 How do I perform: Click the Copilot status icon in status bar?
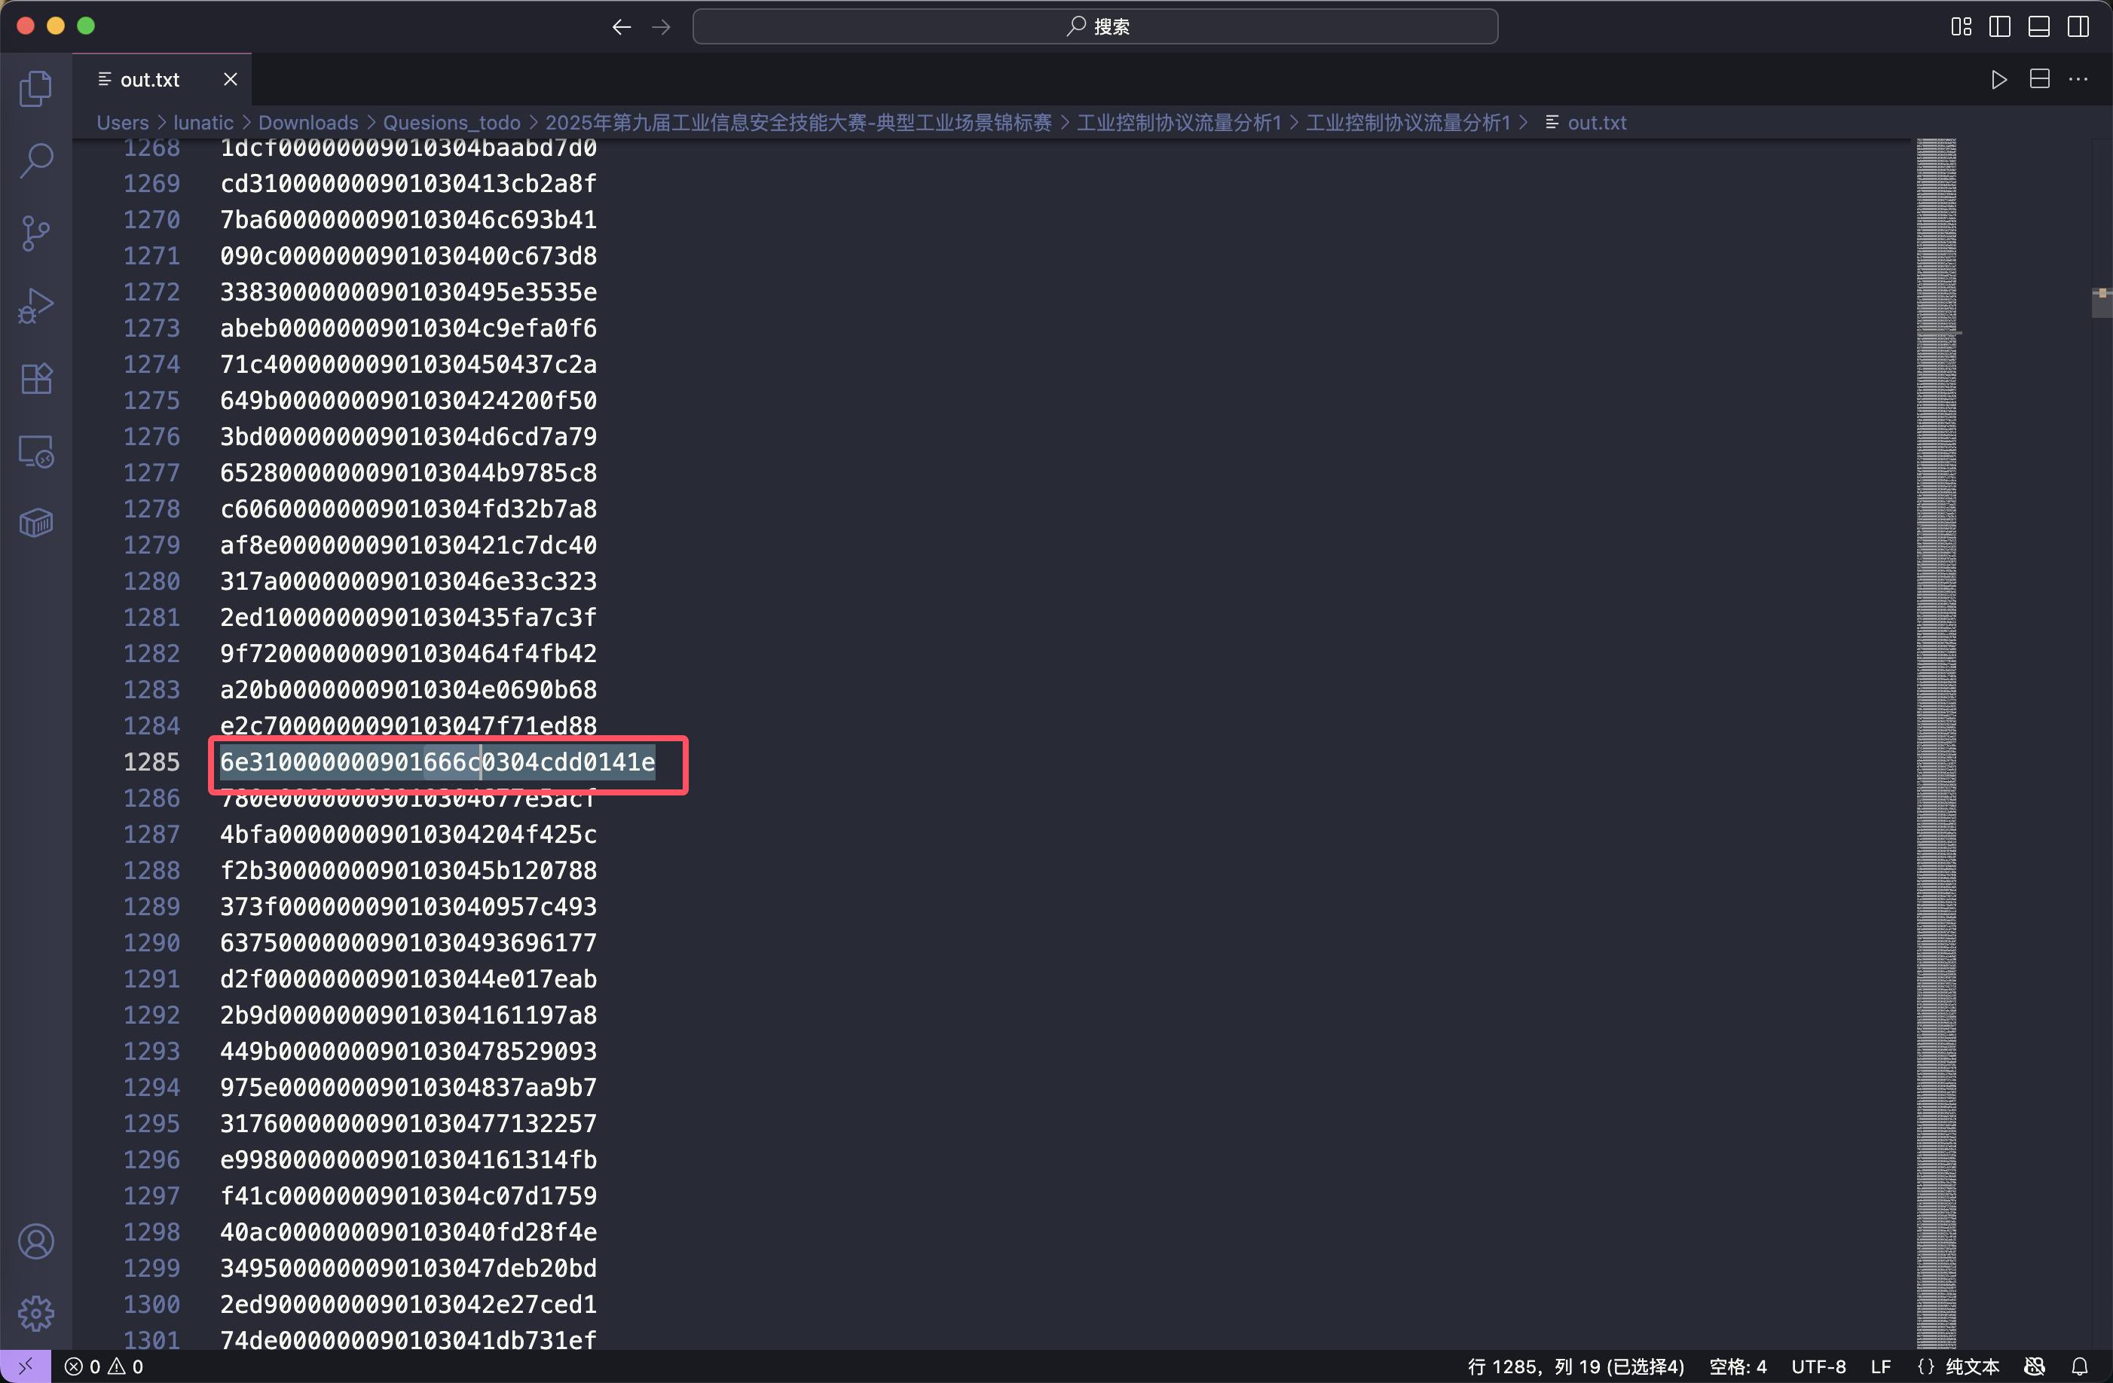2035,1366
